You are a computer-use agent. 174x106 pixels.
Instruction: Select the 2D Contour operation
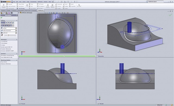click(32, 8)
